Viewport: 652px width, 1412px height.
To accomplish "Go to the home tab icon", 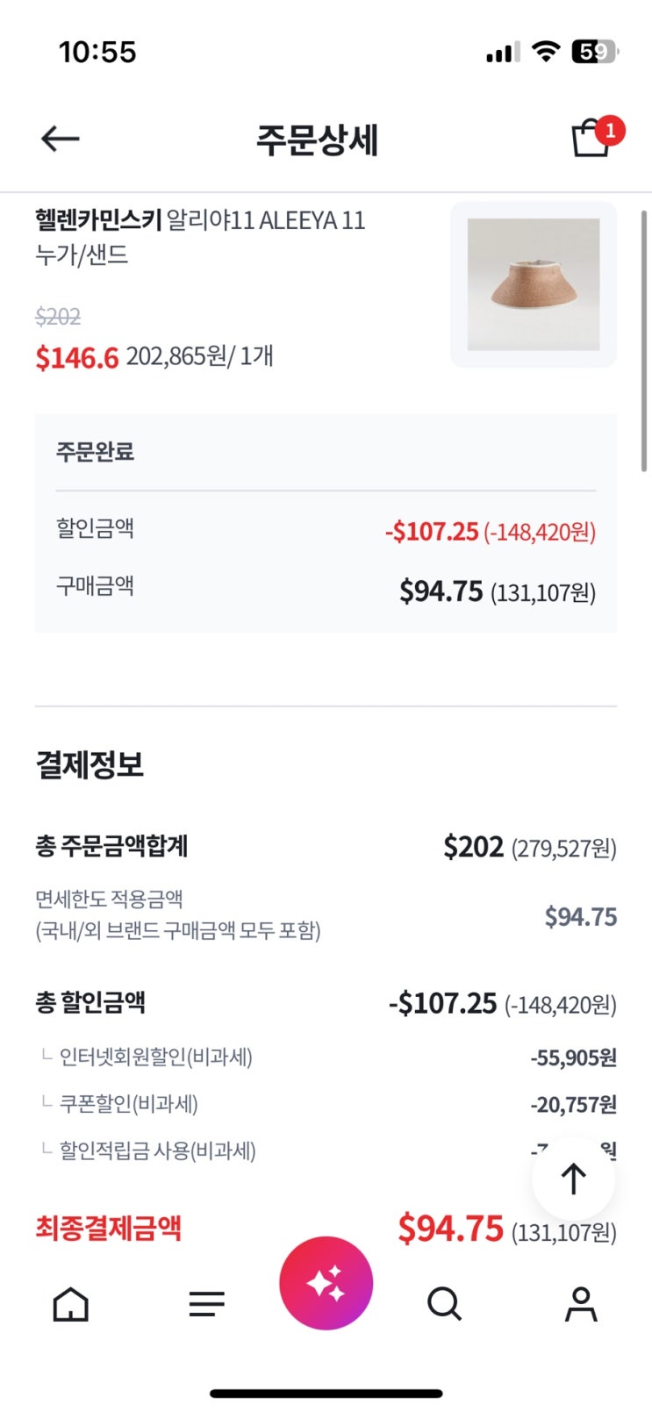I will tap(71, 1304).
